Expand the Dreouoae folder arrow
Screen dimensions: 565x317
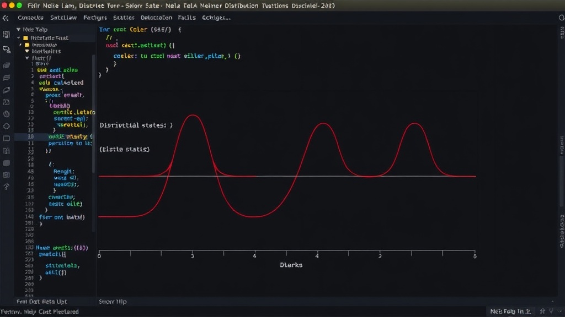[x=20, y=45]
